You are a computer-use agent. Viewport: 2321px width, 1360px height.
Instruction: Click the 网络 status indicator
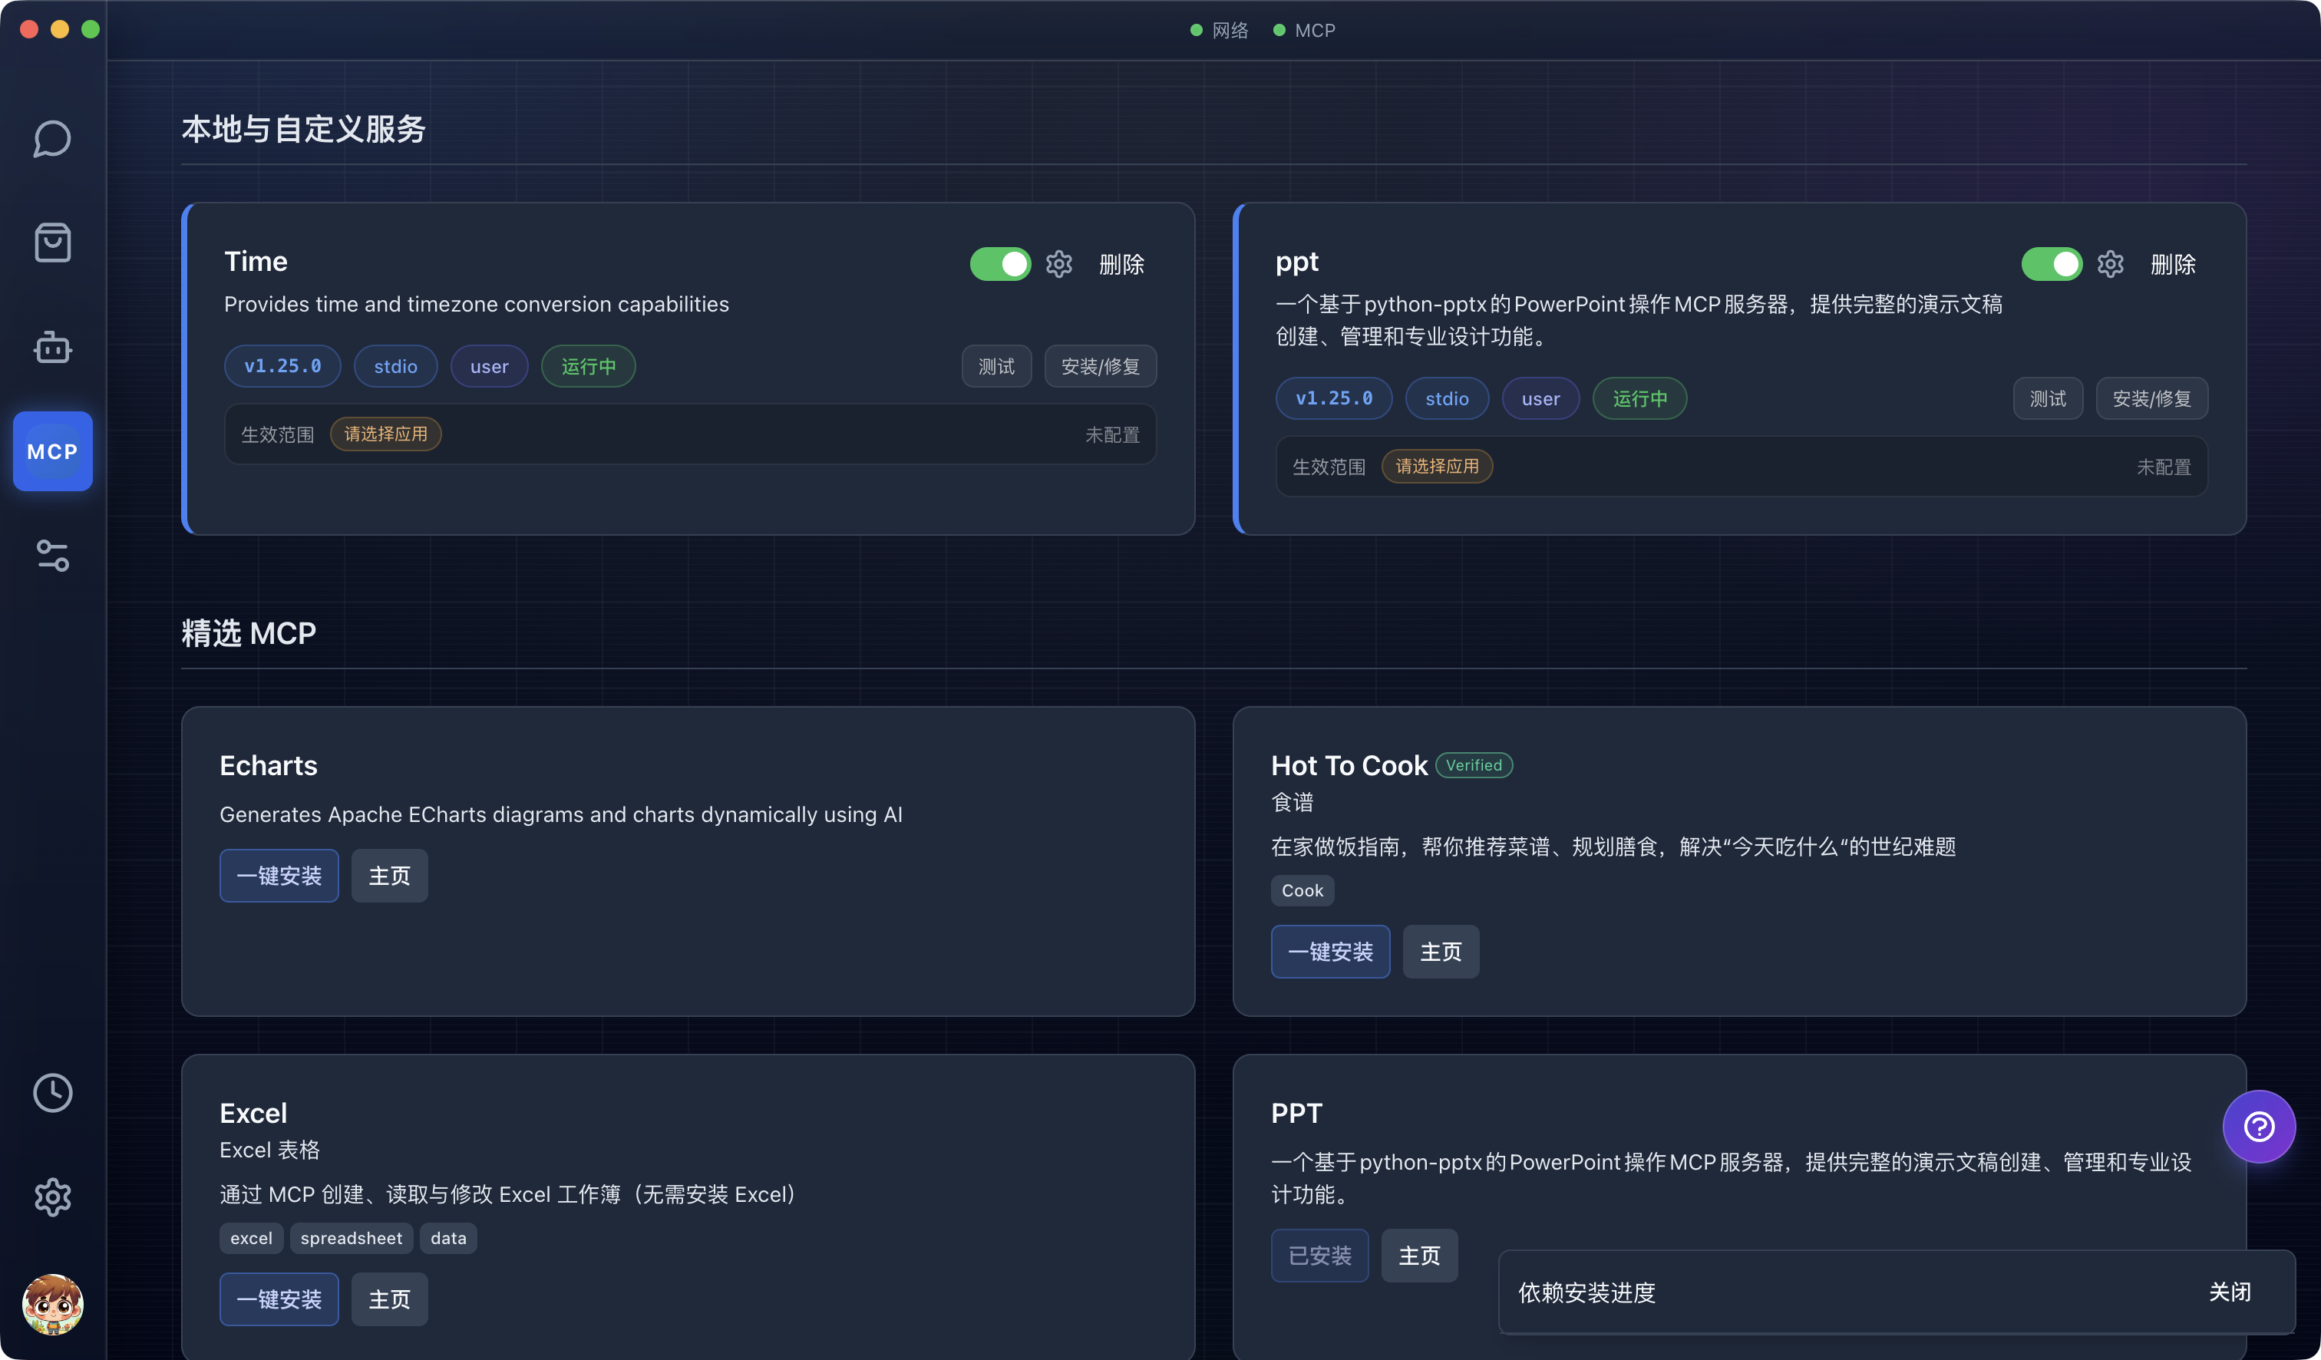1219,31
